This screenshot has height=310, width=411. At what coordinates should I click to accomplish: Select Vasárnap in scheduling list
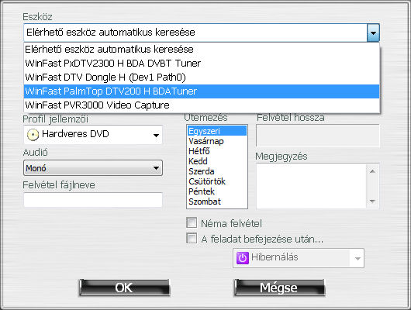[x=217, y=141]
